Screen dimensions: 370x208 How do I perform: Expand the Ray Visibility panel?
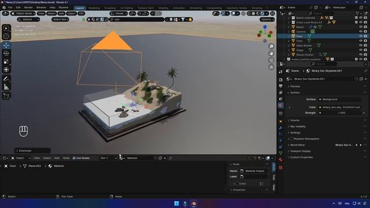(298, 127)
